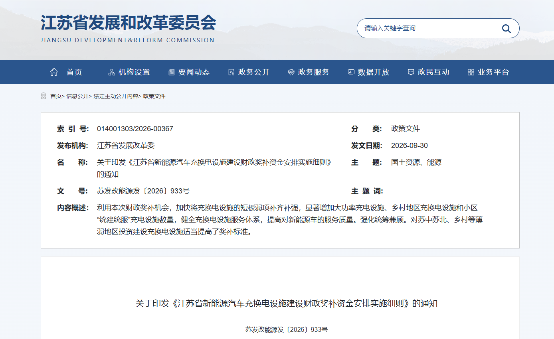The width and height of the screenshot is (554, 339).
Task: Click the English subtitle JIANGSU DEVELOPMENT&REFORM COMMISSION
Action: (x=128, y=40)
